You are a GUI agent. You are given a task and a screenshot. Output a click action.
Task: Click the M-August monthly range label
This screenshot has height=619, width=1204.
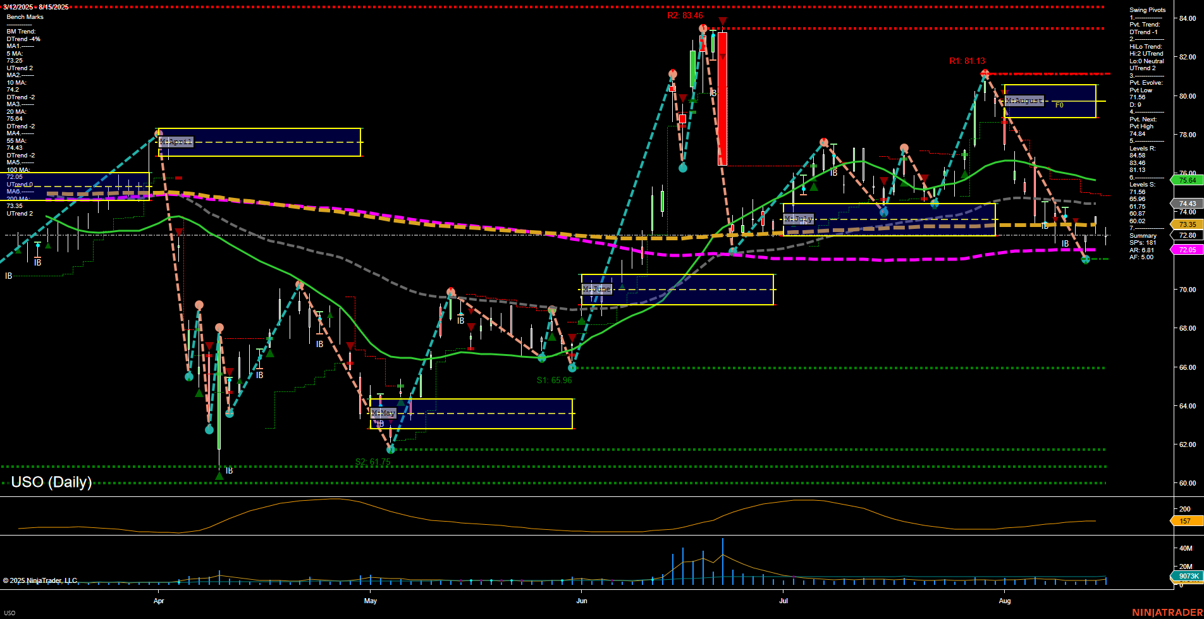point(1024,101)
